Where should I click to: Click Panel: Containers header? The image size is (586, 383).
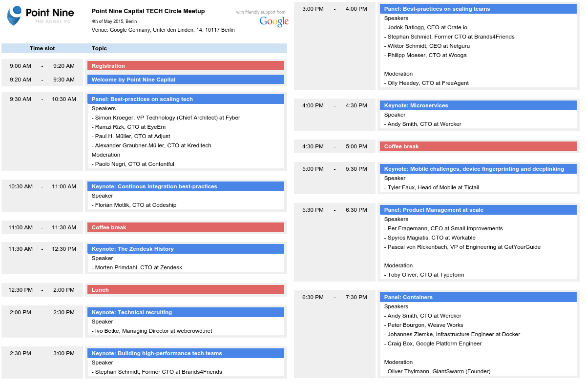[478, 297]
